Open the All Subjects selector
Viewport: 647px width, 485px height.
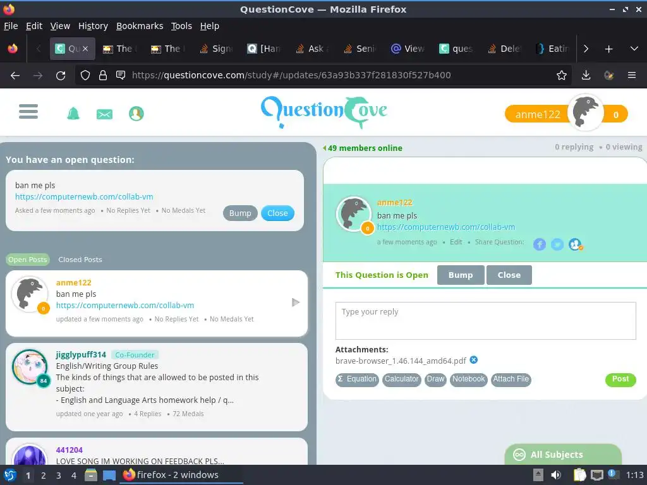tap(563, 455)
